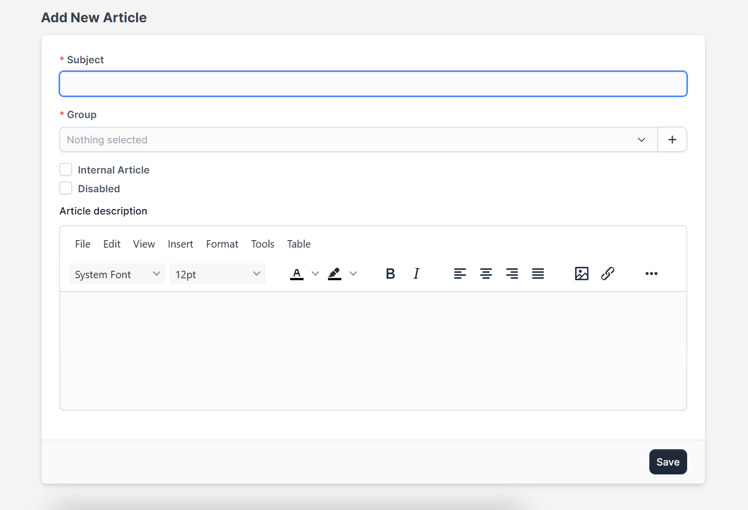Apply the background highlight color

click(x=335, y=274)
